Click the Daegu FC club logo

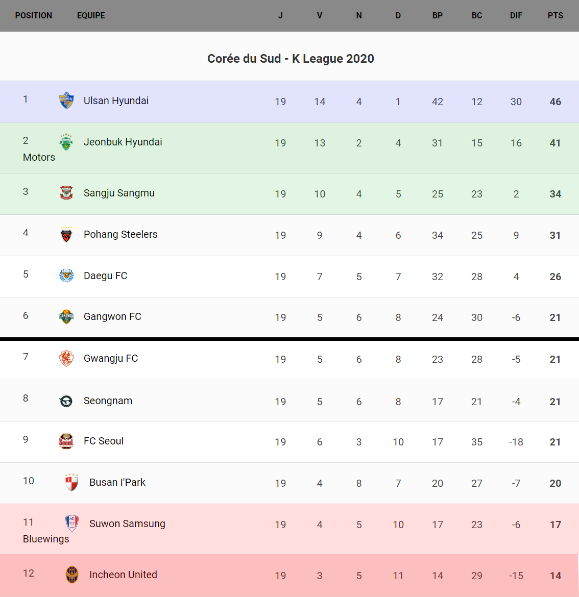[66, 276]
